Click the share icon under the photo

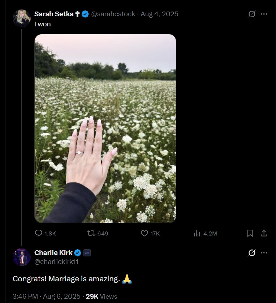point(264,233)
